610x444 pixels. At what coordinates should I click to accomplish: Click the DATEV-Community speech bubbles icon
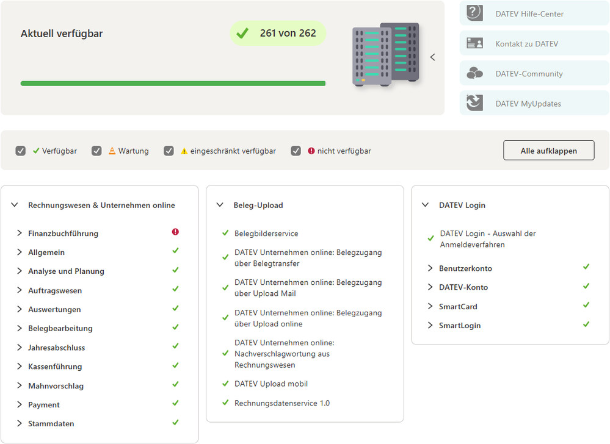[474, 73]
